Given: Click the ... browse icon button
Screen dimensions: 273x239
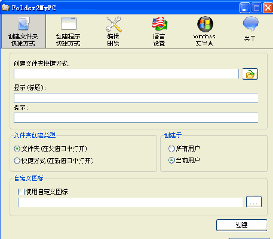Looking at the screenshot, I should [254, 202].
